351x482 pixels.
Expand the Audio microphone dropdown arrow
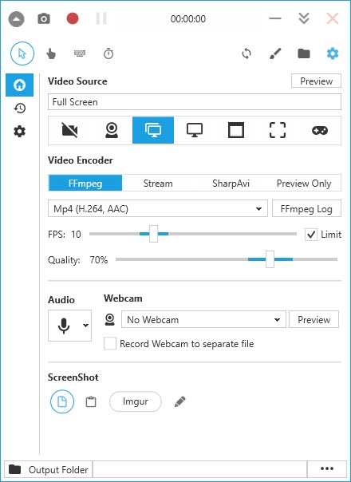(85, 326)
